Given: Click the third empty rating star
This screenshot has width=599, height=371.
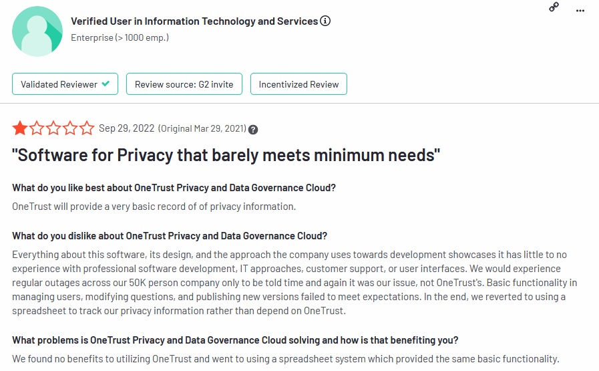Looking at the screenshot, I should click(54, 128).
